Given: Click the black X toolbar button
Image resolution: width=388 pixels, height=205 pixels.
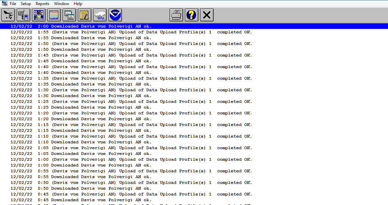Looking at the screenshot, I should click(x=207, y=15).
